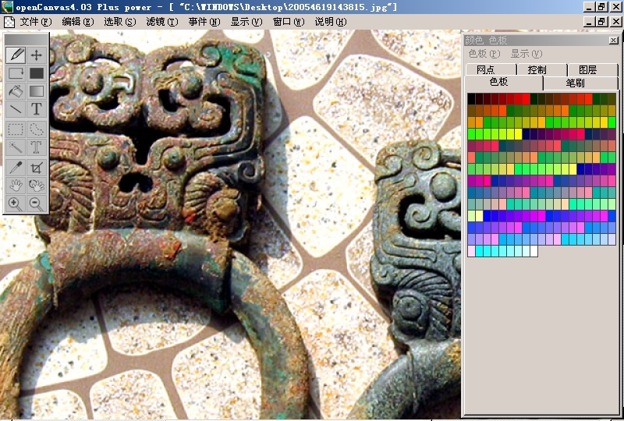Pick the black swatch in the palette
The width and height of the screenshot is (624, 421).
click(471, 99)
